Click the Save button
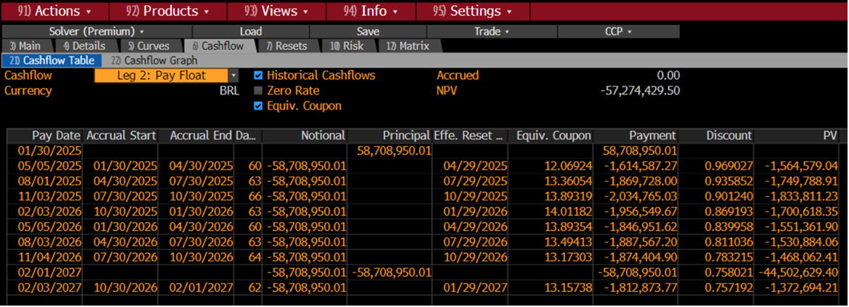This screenshot has height=307, width=849. click(x=368, y=32)
